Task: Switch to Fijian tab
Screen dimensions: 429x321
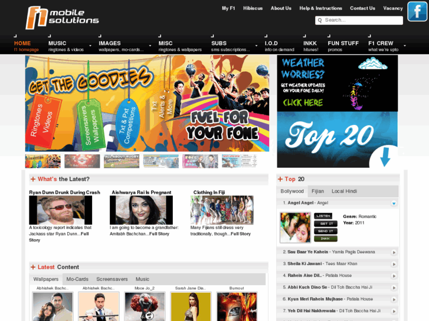Action: pos(317,191)
